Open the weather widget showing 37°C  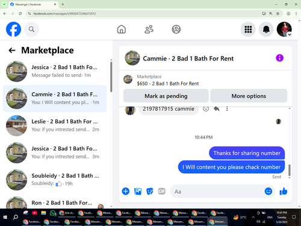(240, 217)
